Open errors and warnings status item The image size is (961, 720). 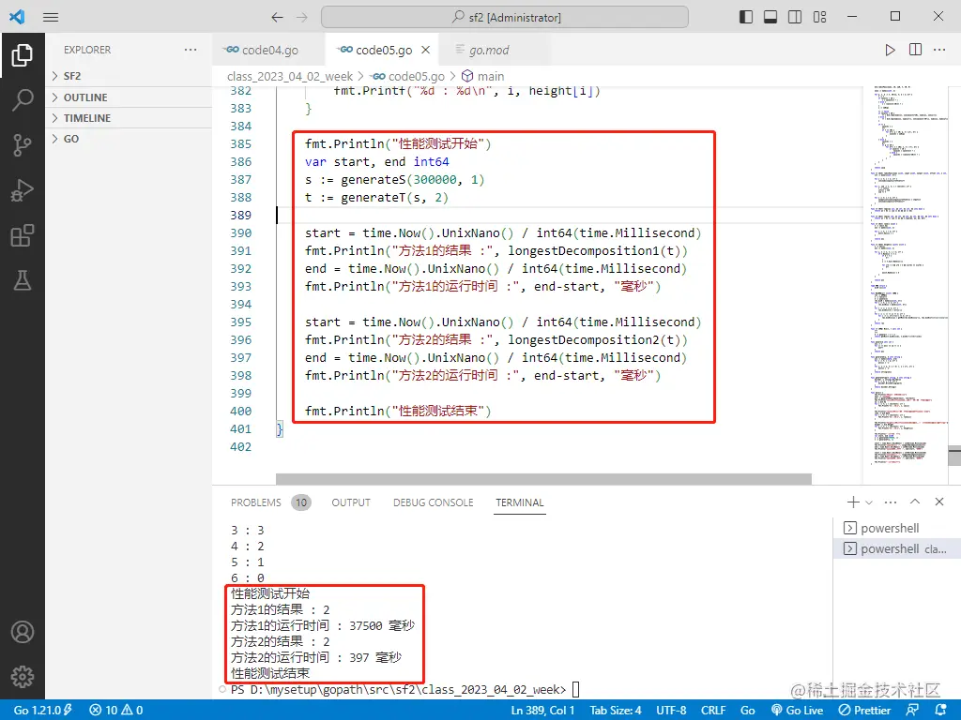click(115, 711)
